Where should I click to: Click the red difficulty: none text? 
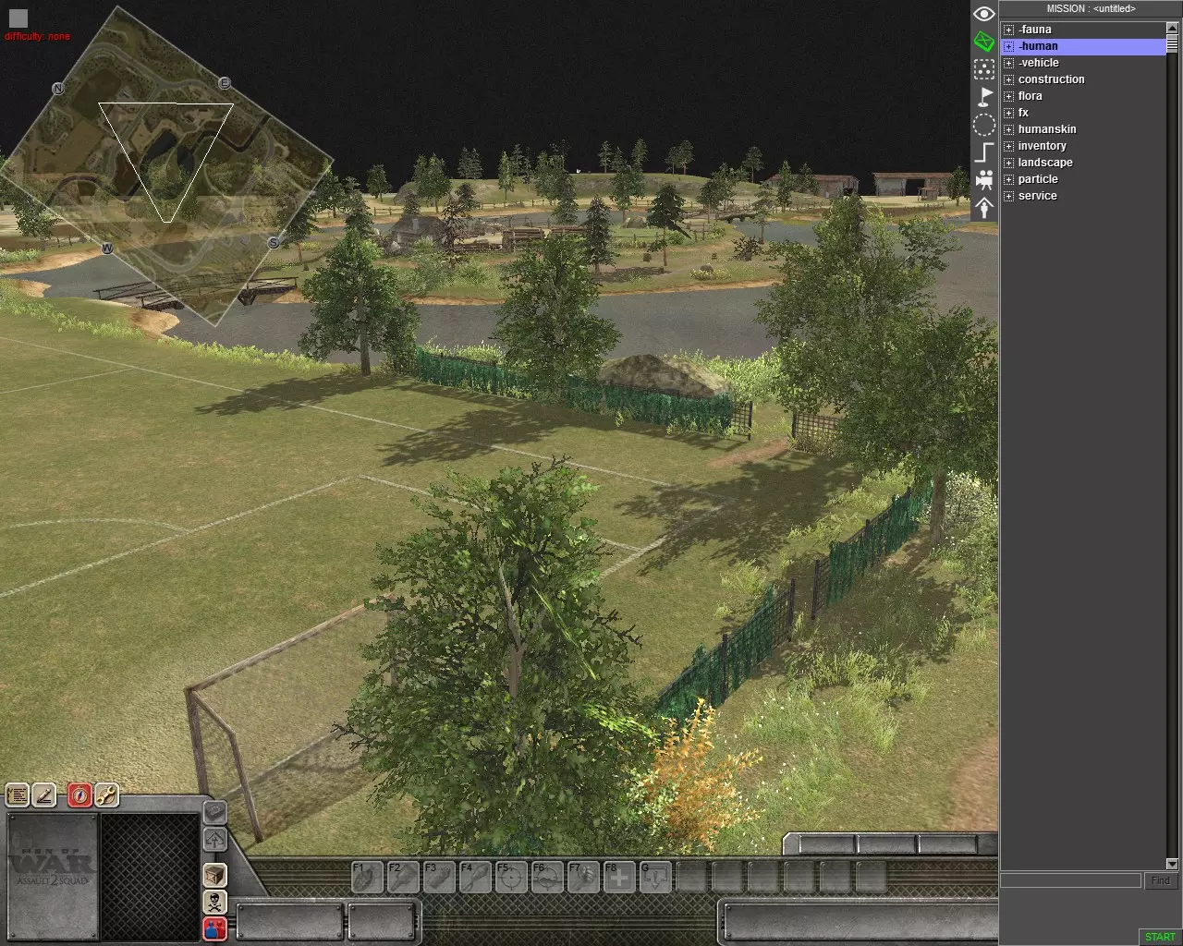[x=37, y=37]
